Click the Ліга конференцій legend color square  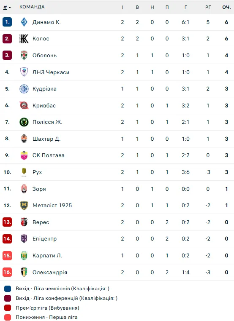pyautogui.click(x=8, y=298)
